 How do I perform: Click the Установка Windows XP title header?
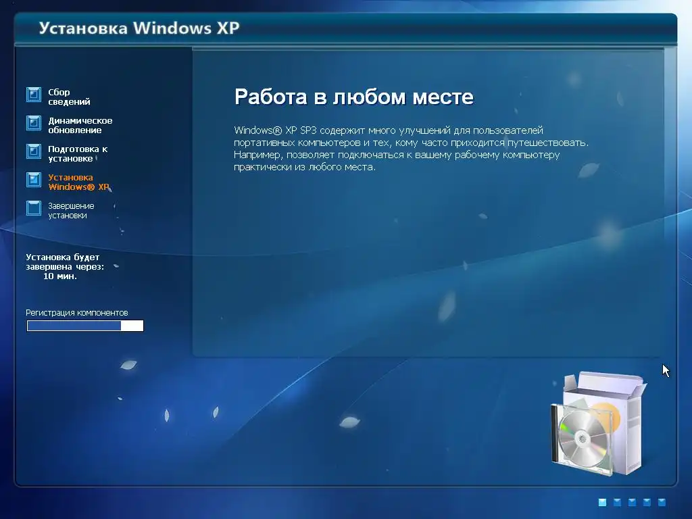[139, 28]
